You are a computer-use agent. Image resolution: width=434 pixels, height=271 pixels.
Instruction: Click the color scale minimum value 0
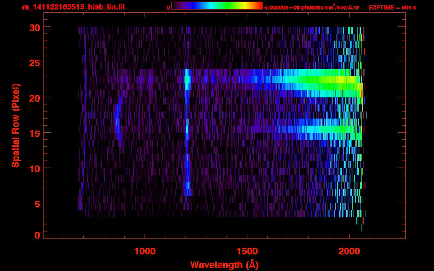click(x=168, y=7)
